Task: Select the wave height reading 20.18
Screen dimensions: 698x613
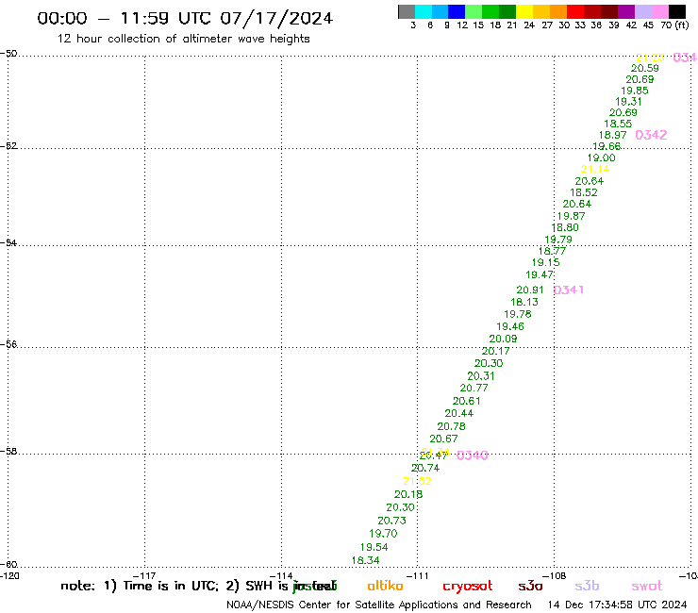Action: pyautogui.click(x=408, y=494)
